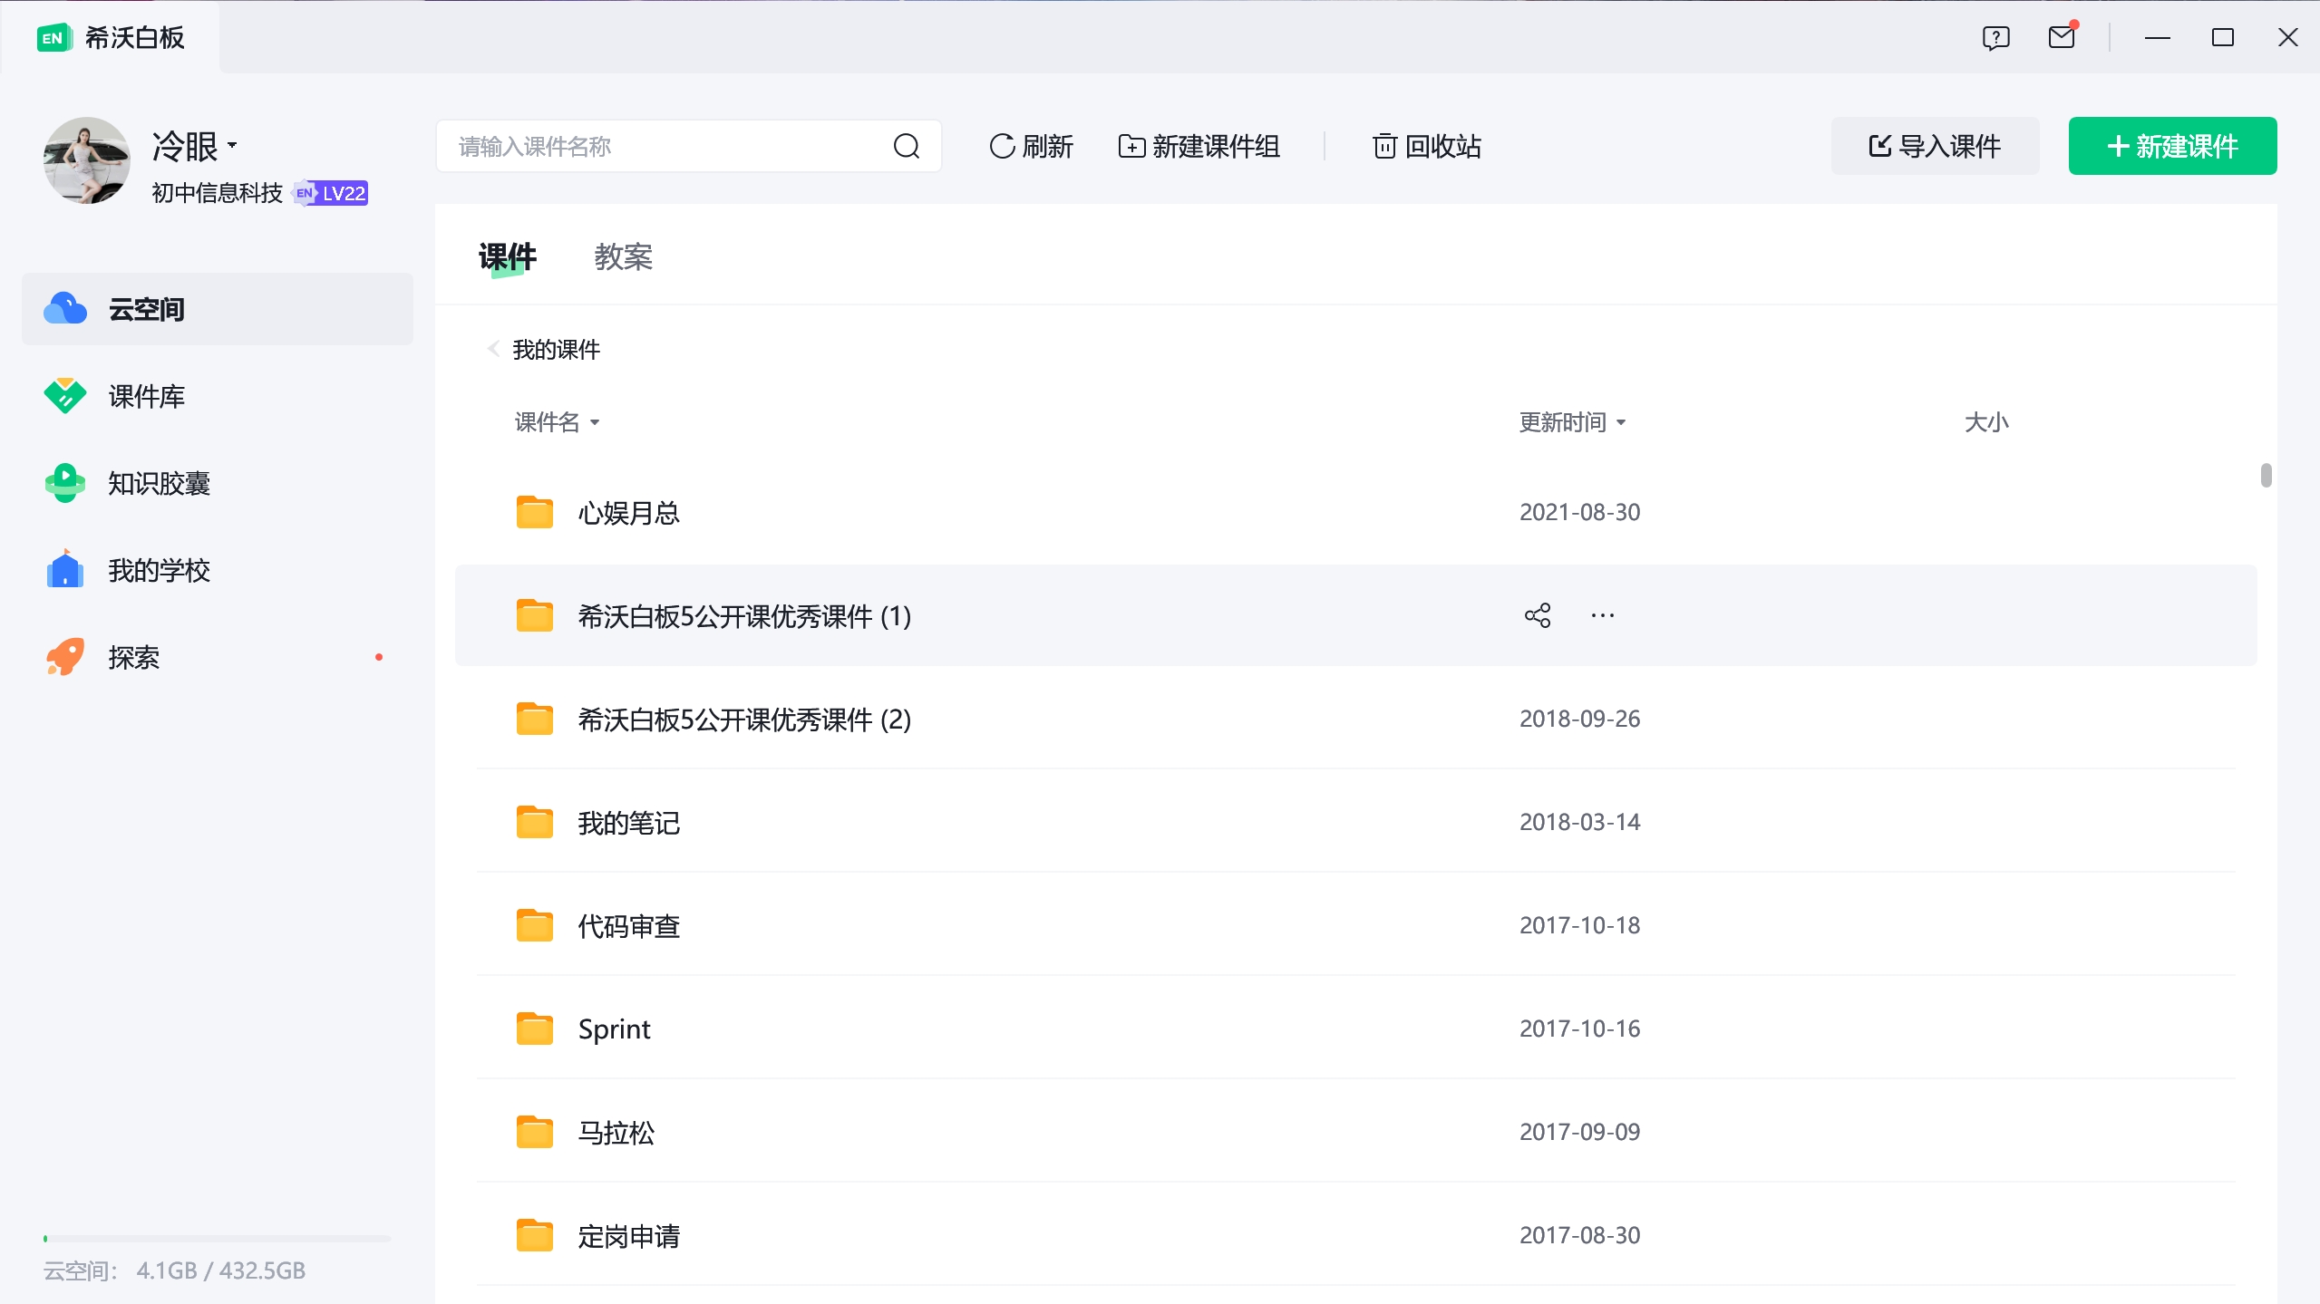Select 希沃白板5公开课优秀课件 (2) folder name
Image resolution: width=2320 pixels, height=1304 pixels.
(744, 720)
